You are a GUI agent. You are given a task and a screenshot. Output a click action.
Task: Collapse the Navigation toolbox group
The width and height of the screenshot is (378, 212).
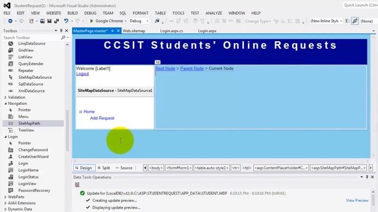pos(5,104)
